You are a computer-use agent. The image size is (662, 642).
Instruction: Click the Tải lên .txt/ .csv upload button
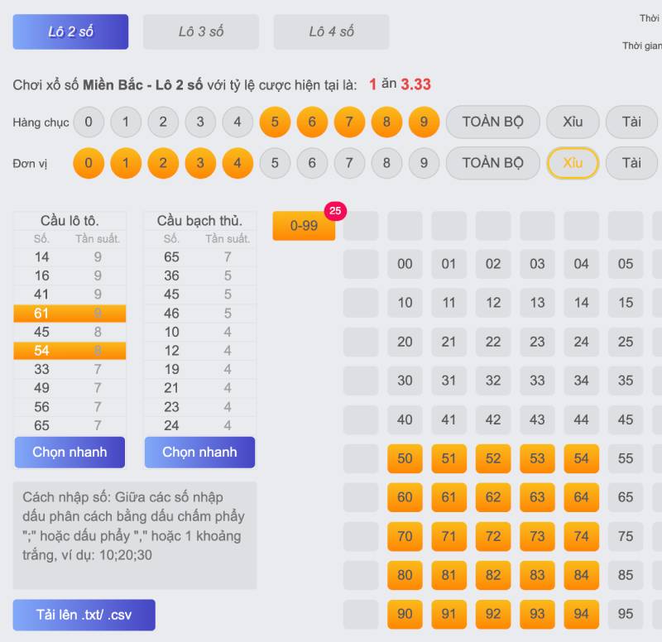coord(84,615)
